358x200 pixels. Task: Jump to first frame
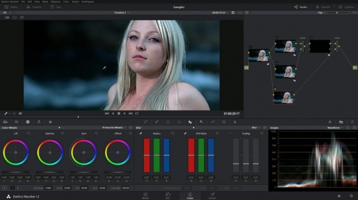[x=107, y=113]
